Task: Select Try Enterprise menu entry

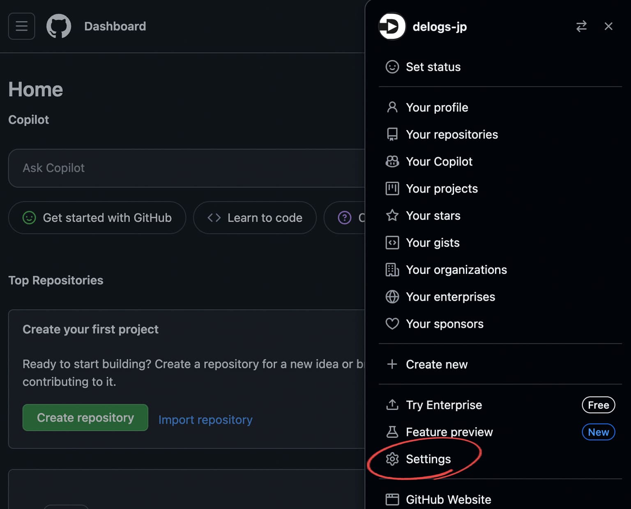Action: pos(500,405)
